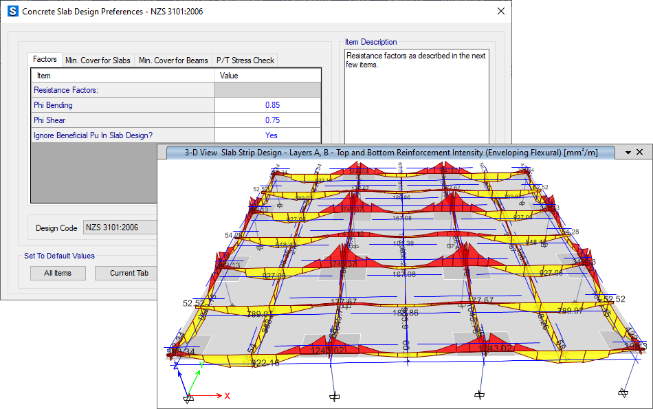The height and width of the screenshot is (409, 653).
Task: Switch to the Min. Cover for Slabs tab
Action: point(98,60)
